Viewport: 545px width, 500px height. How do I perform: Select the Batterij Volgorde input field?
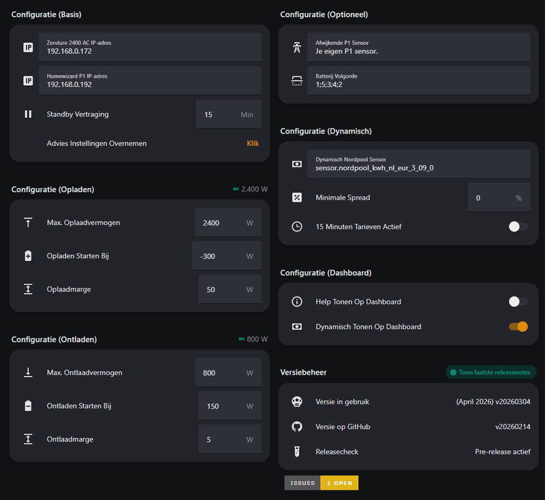tap(418, 80)
